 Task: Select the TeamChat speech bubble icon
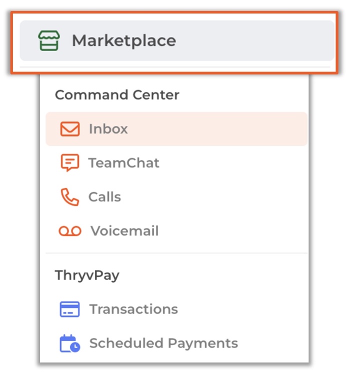(70, 162)
